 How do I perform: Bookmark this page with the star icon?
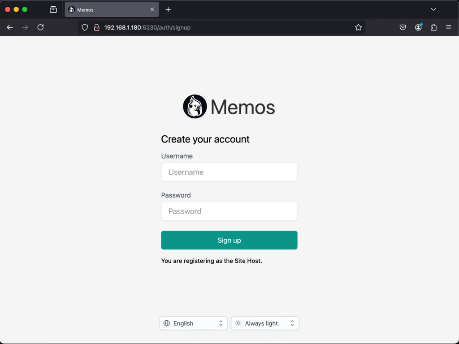point(358,27)
